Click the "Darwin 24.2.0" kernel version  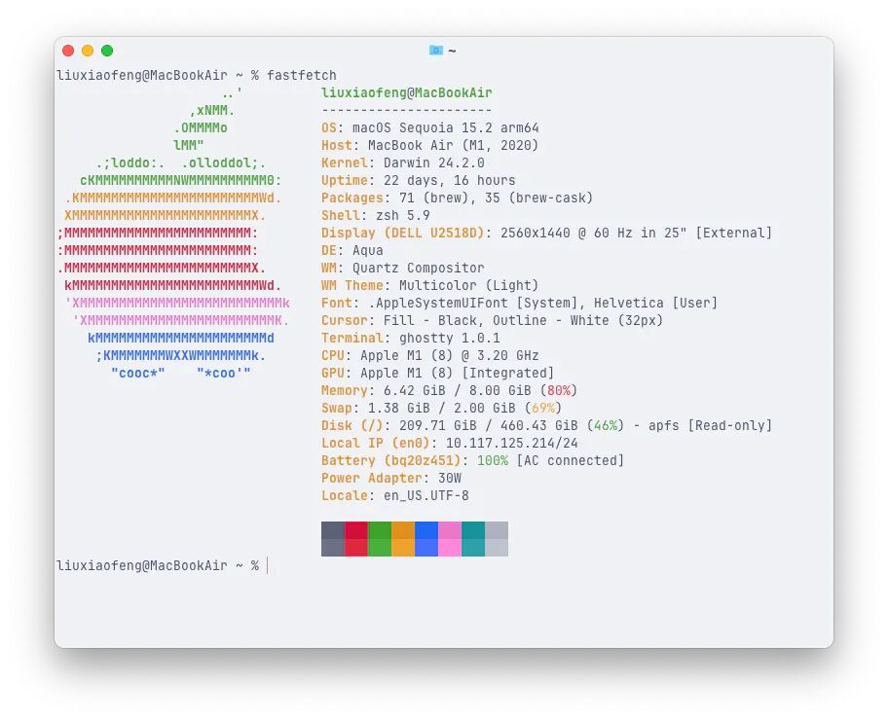[x=434, y=163]
